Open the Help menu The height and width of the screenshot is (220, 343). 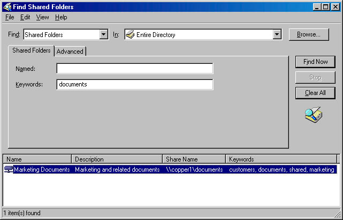pos(61,17)
